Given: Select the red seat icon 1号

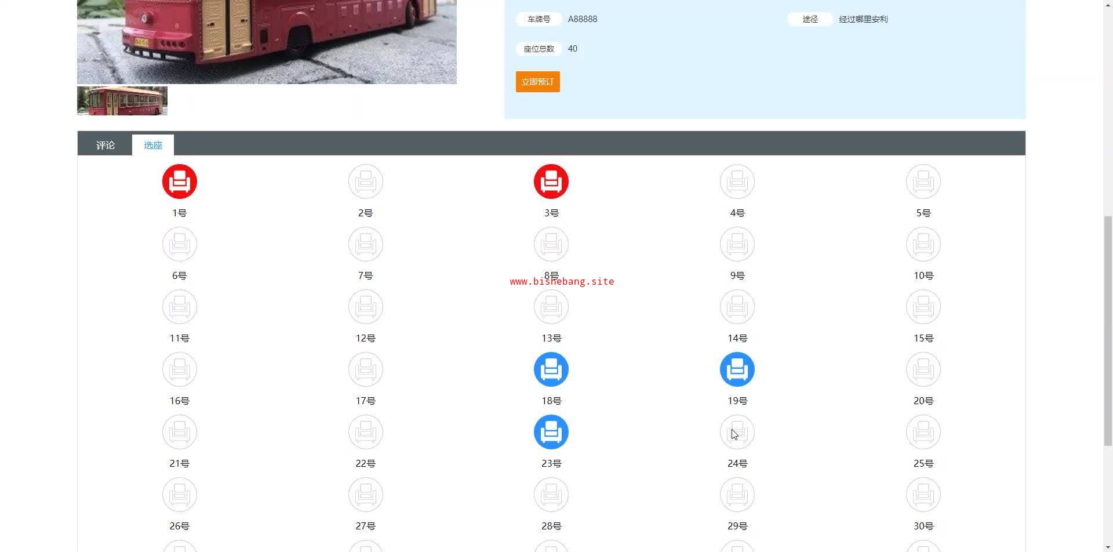Looking at the screenshot, I should [x=180, y=181].
